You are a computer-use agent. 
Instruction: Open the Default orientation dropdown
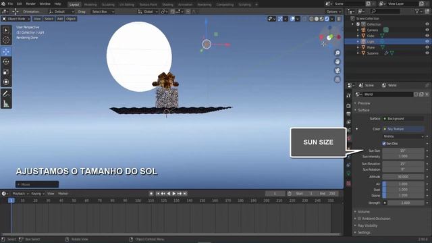click(x=61, y=11)
